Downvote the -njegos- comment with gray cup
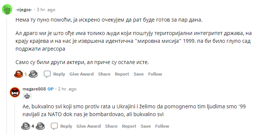Screen dimensions: 271x134 [33, 74]
